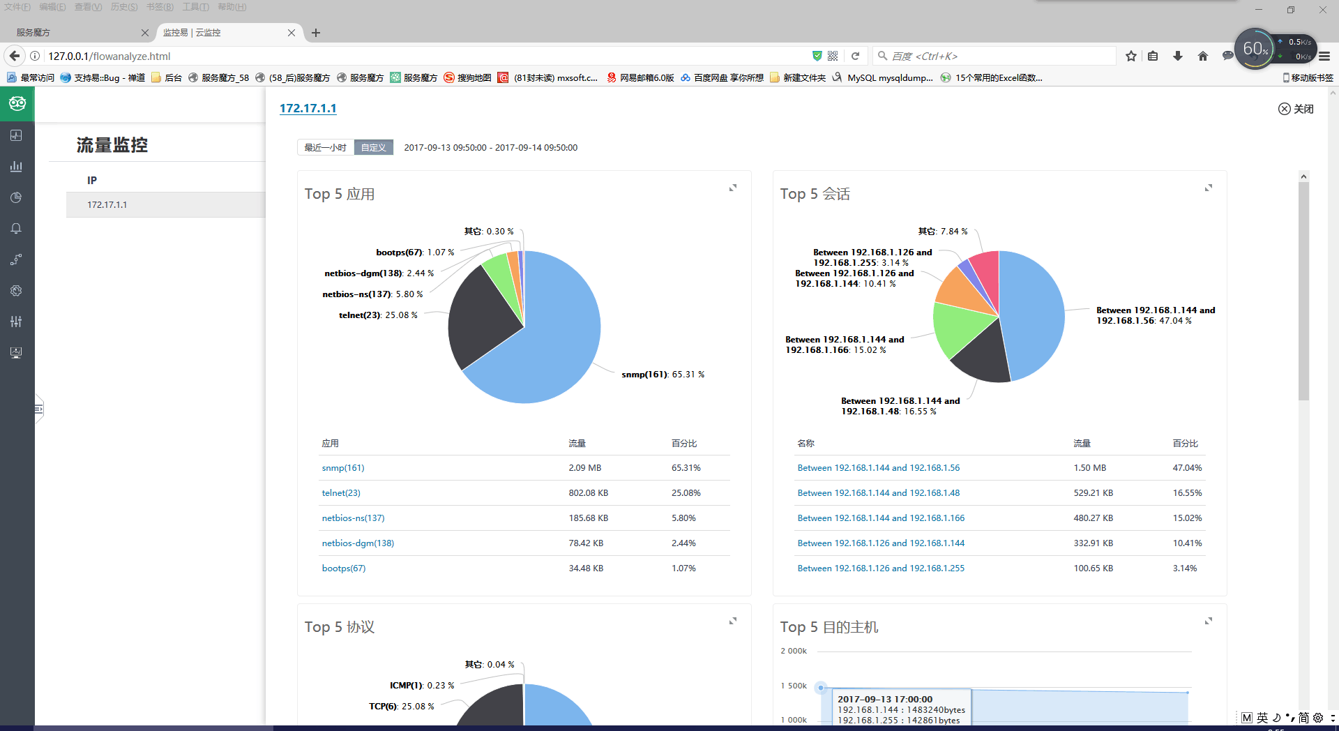Screen dimensions: 1339x731
Task: Click the 关闭 close button
Action: pyautogui.click(x=1296, y=109)
